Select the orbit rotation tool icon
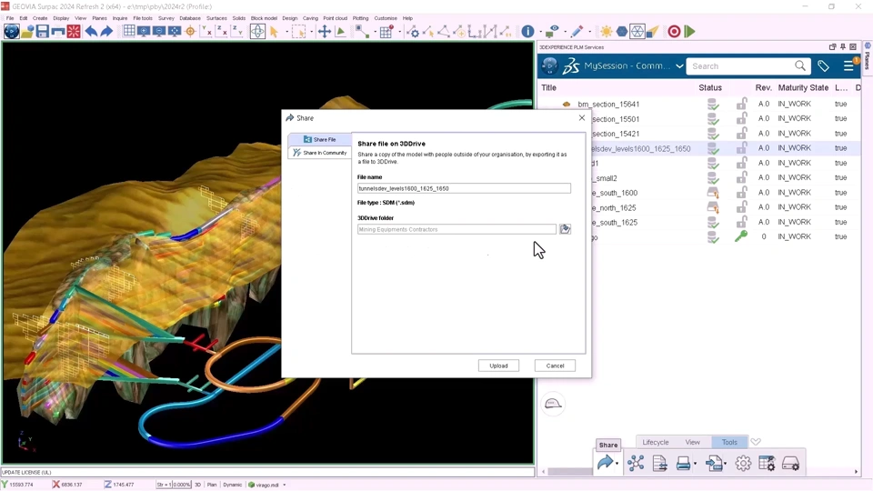Viewport: 873px width, 491px height. (x=257, y=31)
